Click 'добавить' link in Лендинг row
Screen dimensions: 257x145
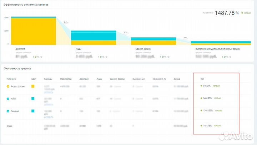[x=49, y=117]
